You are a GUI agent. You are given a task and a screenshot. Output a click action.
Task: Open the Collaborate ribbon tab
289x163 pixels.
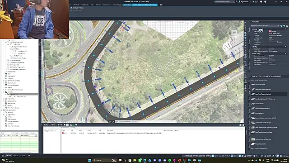point(85,5)
